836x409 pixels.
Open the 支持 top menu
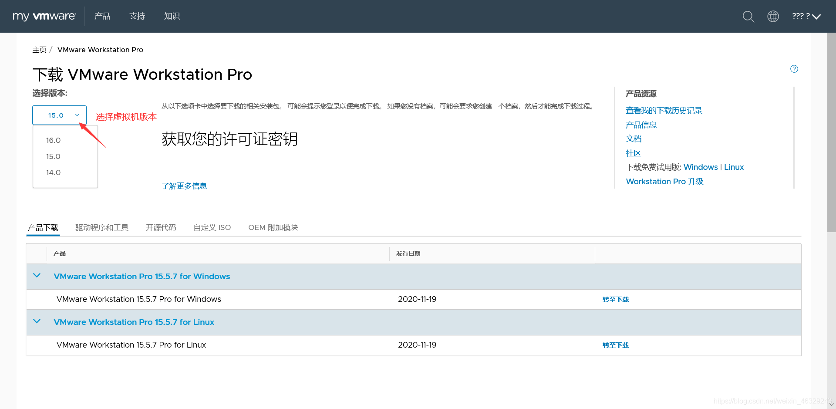[x=137, y=16]
